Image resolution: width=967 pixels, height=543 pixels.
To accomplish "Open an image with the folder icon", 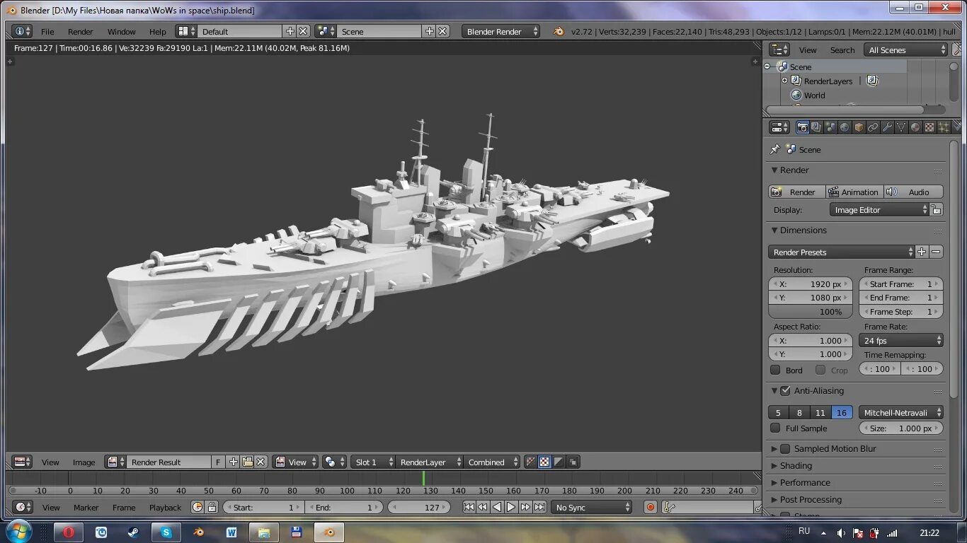I will tap(247, 462).
